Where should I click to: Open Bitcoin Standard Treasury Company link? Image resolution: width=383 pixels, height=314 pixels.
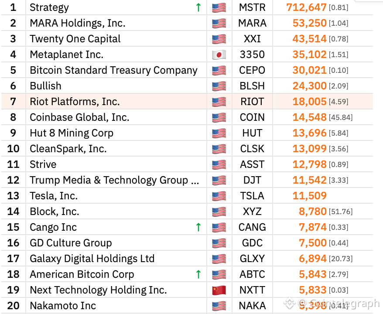point(113,70)
